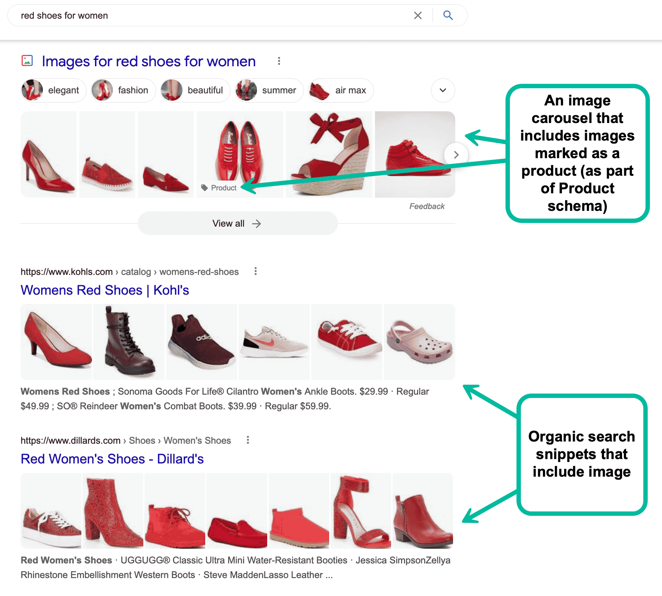
Task: Select the beautiful filter chip
Action: tap(195, 90)
